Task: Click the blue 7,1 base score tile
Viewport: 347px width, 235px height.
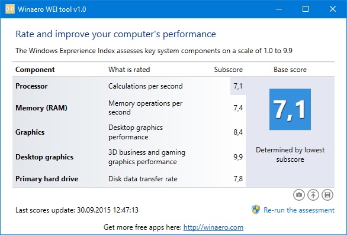Action: point(290,109)
